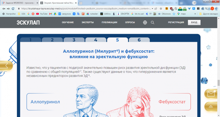
Task: Open the browser downloads arrow icon
Action: click(209, 9)
